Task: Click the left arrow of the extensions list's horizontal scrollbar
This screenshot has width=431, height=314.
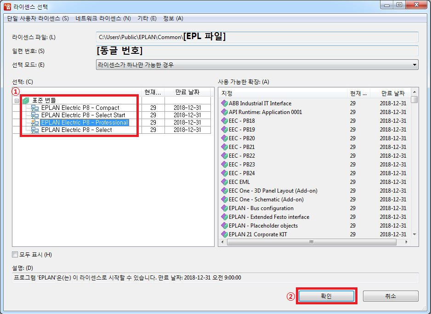Action: (x=222, y=242)
